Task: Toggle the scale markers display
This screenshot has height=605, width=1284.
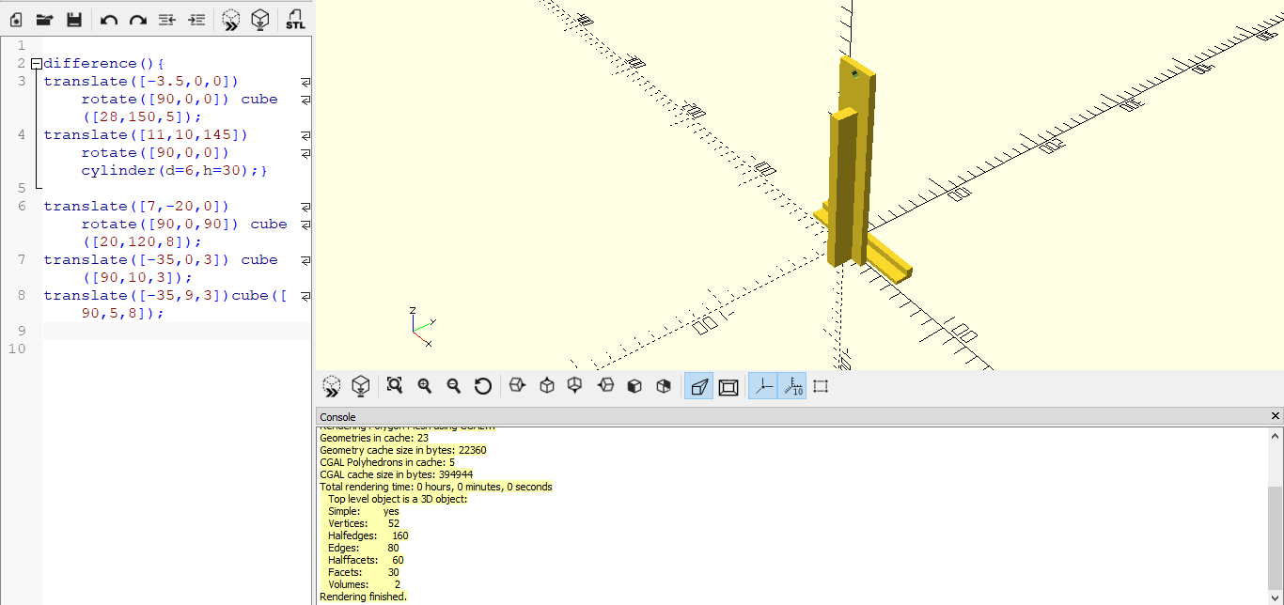Action: (792, 386)
